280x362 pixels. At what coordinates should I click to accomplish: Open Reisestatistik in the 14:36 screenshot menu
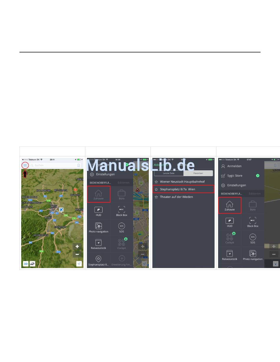click(98, 244)
